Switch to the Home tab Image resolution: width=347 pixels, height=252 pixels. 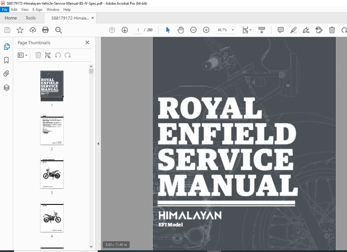point(11,18)
